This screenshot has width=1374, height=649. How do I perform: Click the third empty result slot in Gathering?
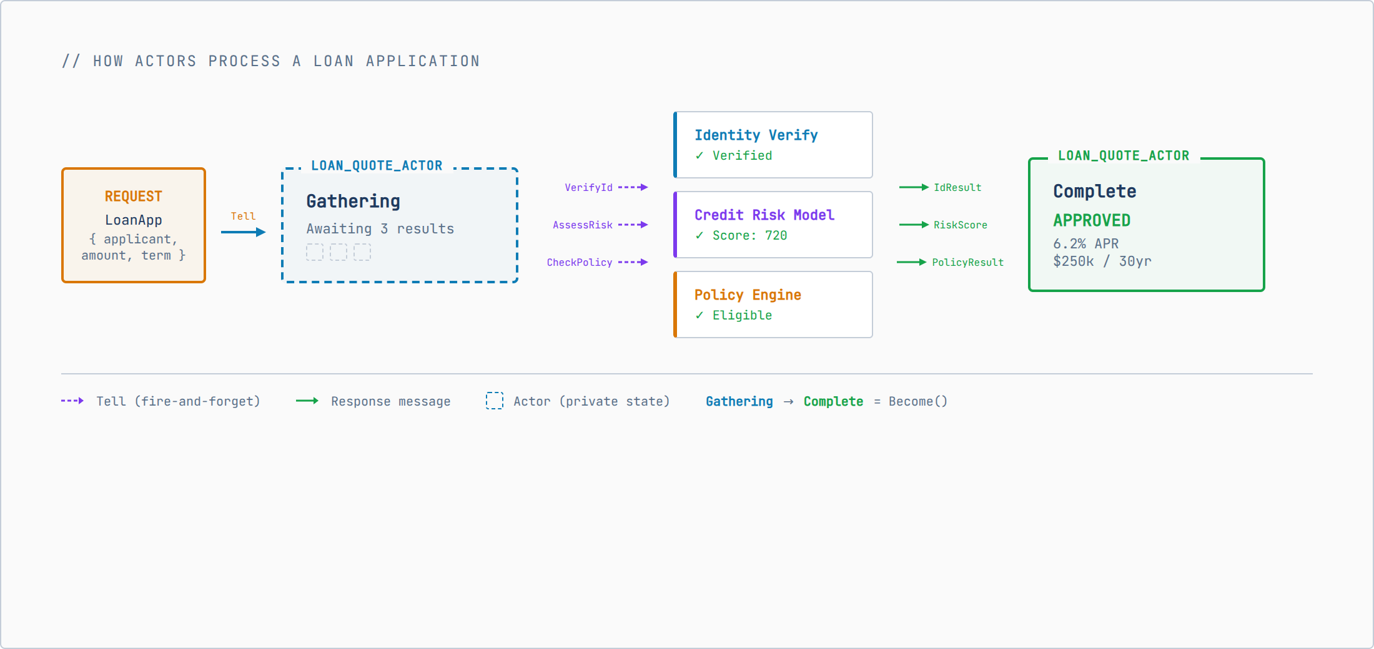coord(362,252)
